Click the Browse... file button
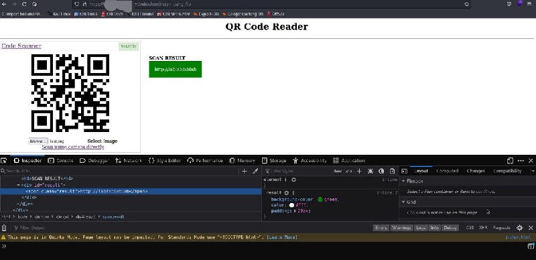 38,141
